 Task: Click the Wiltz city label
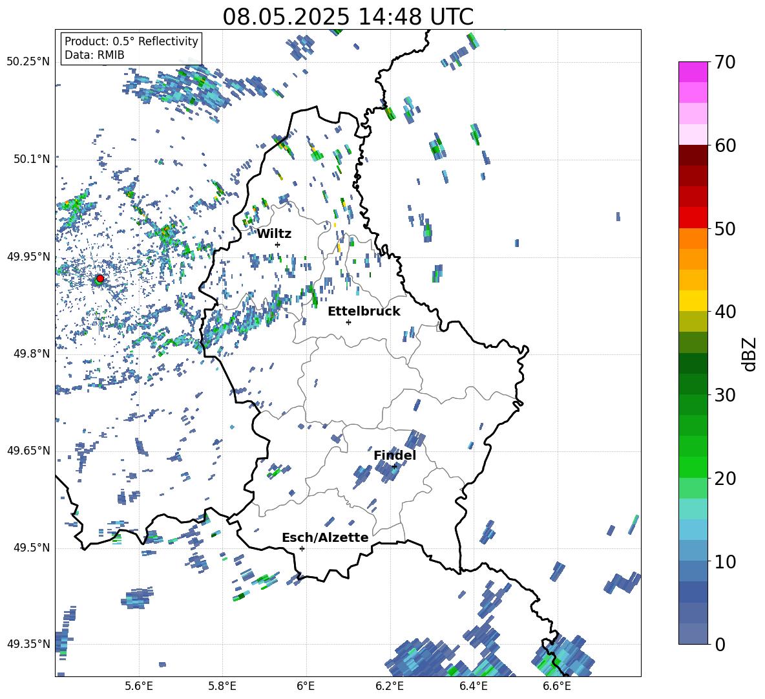[x=274, y=234]
